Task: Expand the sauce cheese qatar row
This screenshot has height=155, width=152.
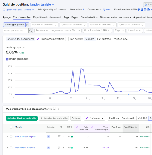Action: click(x=7, y=136)
